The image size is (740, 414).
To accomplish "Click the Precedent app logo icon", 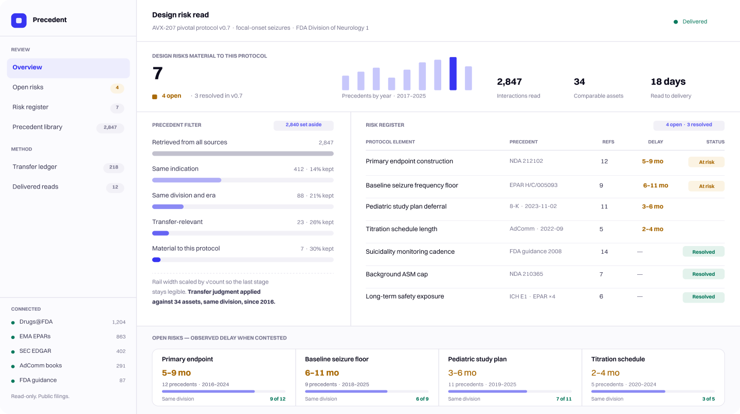I will (x=19, y=20).
